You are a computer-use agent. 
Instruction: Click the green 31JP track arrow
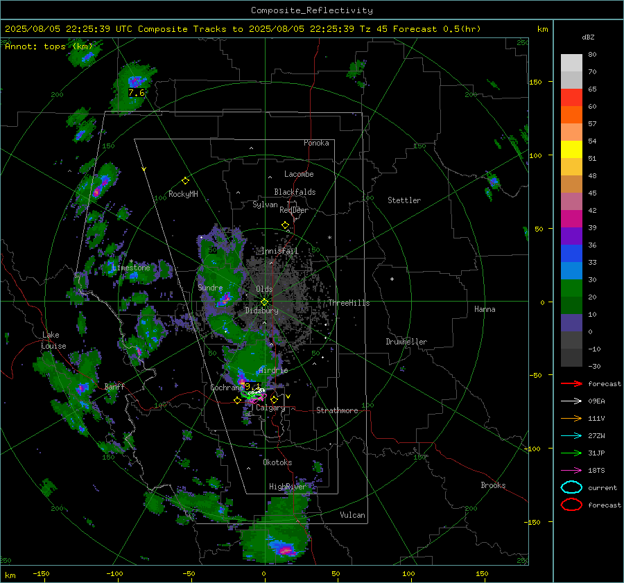tap(571, 453)
